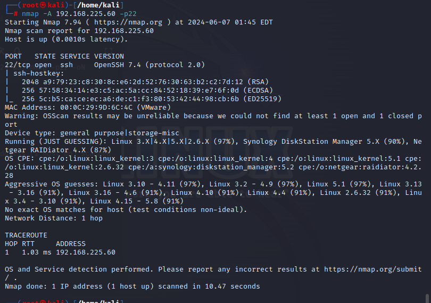The height and width of the screenshot is (303, 431).
Task: Click the -A flag in the nmap command
Action: point(47,14)
